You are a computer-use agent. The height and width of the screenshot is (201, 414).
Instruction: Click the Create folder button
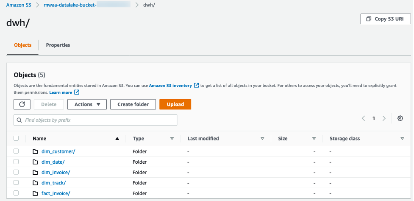pos(133,104)
